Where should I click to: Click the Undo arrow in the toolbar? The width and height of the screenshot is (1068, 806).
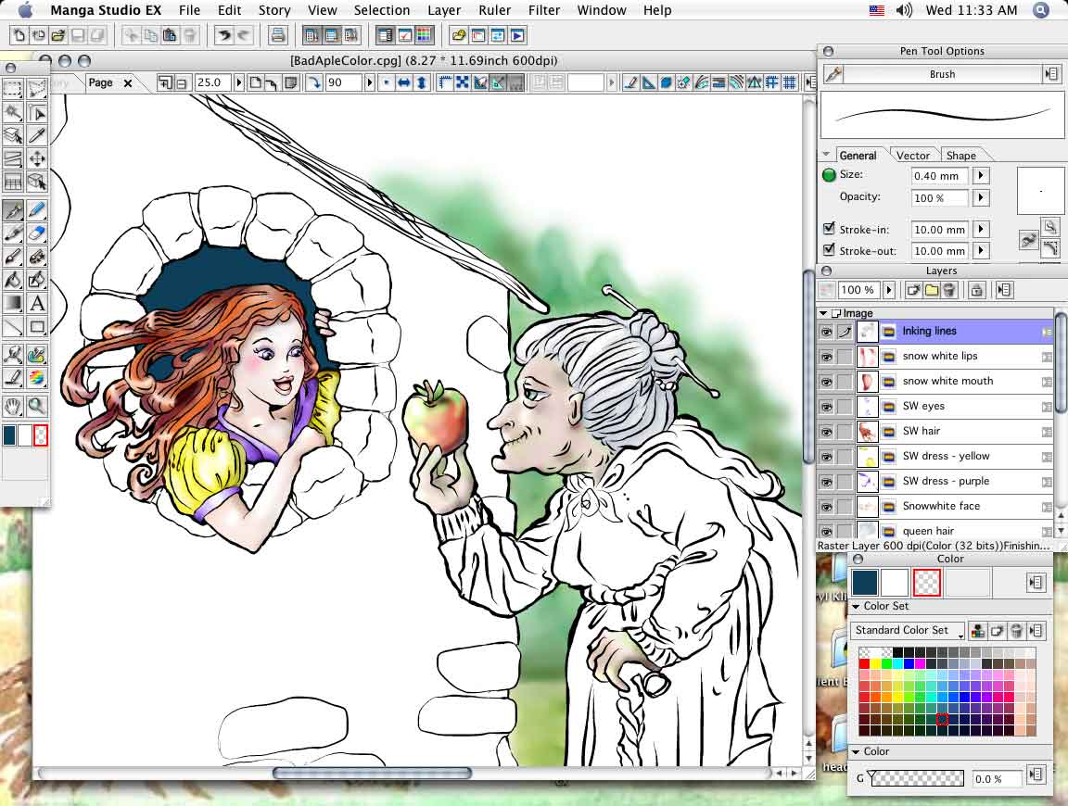(x=223, y=35)
